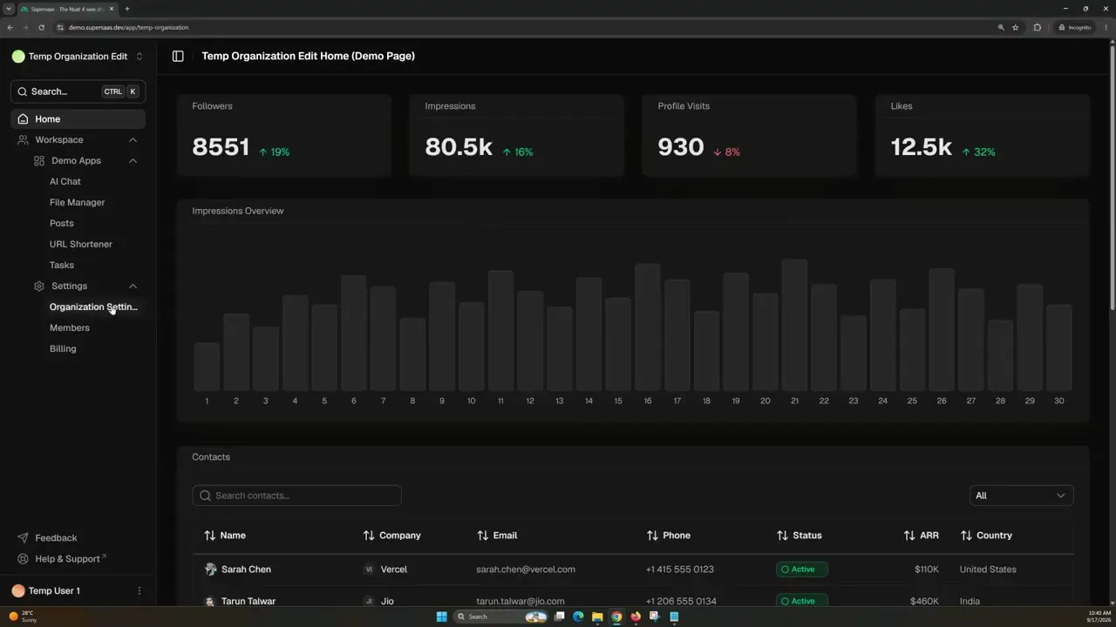Go to Home in the sidebar
Viewport: 1116px width, 627px height.
click(x=78, y=118)
